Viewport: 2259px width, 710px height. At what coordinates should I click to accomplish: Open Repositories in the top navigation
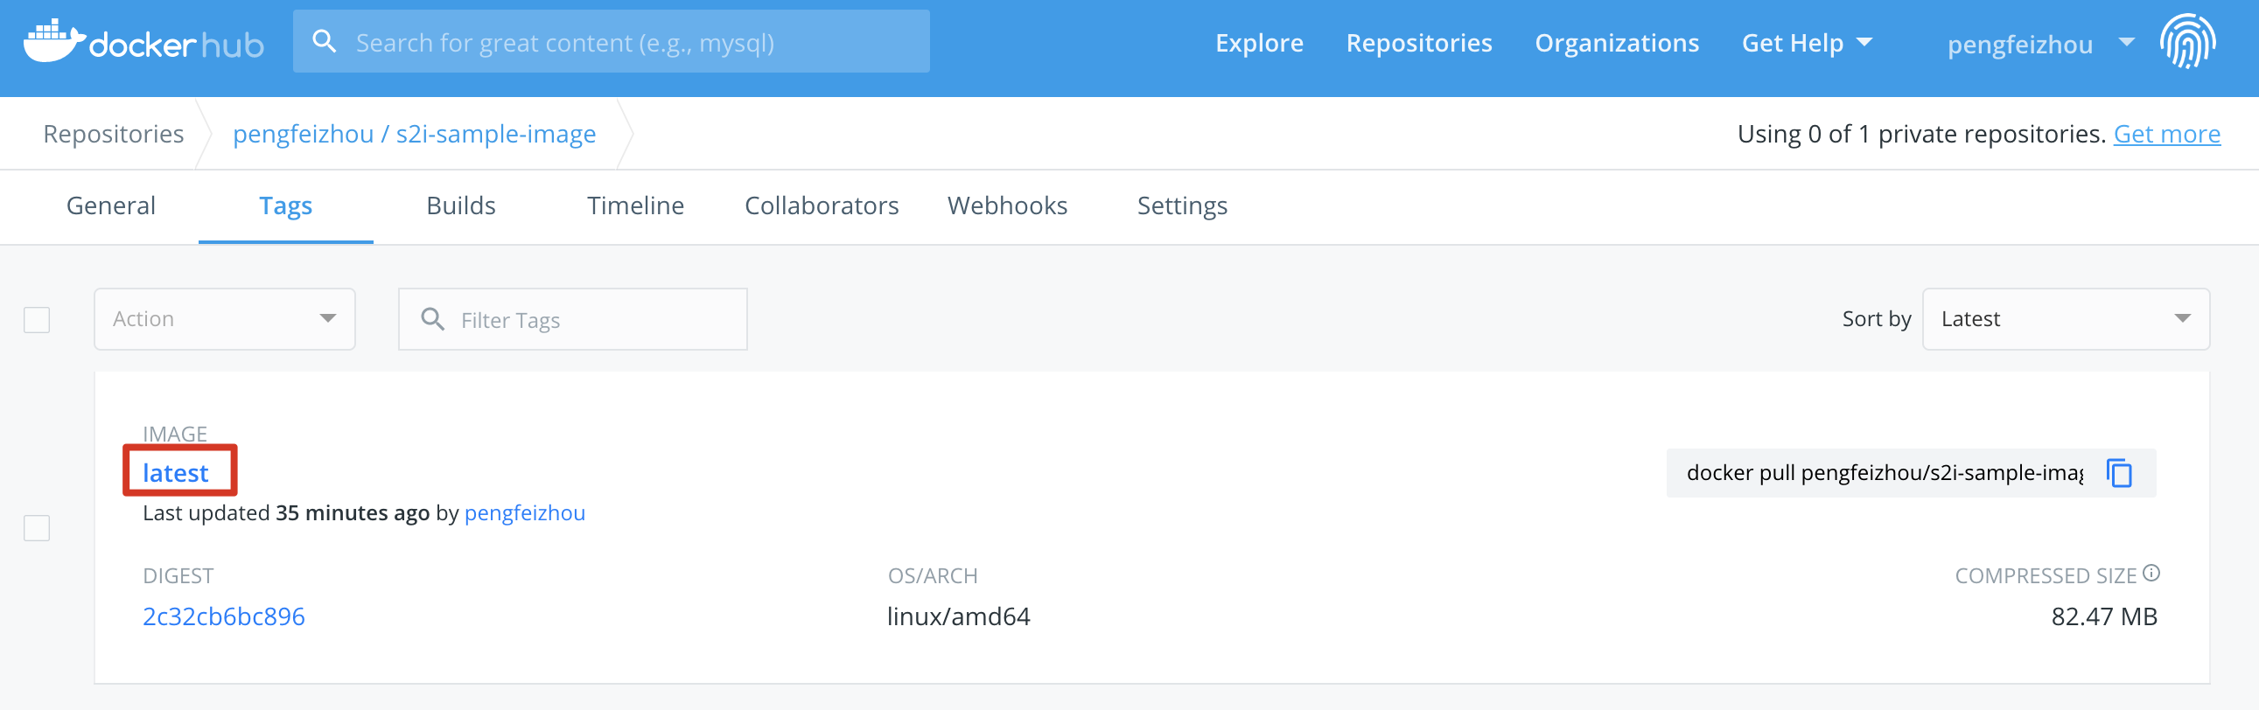(1419, 43)
